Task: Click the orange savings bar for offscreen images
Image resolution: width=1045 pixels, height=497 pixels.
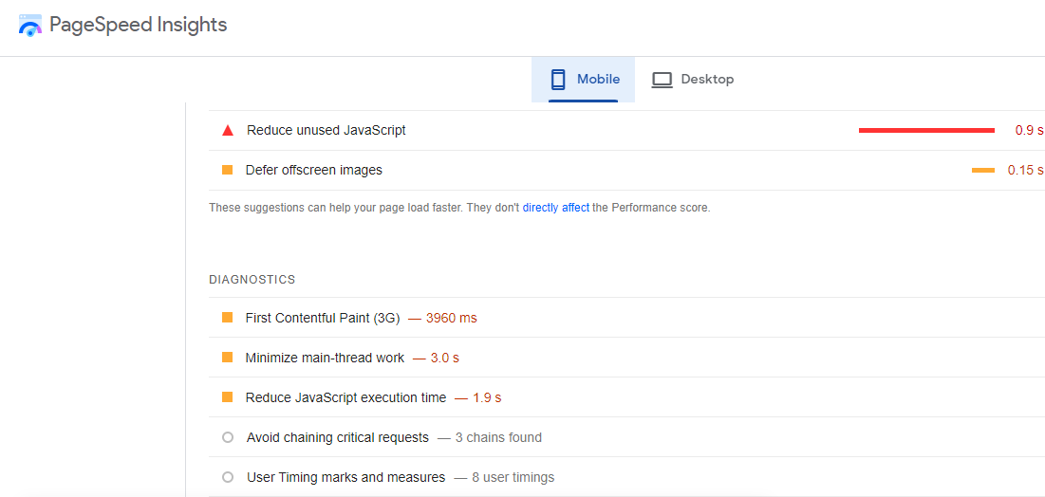Action: tap(982, 170)
